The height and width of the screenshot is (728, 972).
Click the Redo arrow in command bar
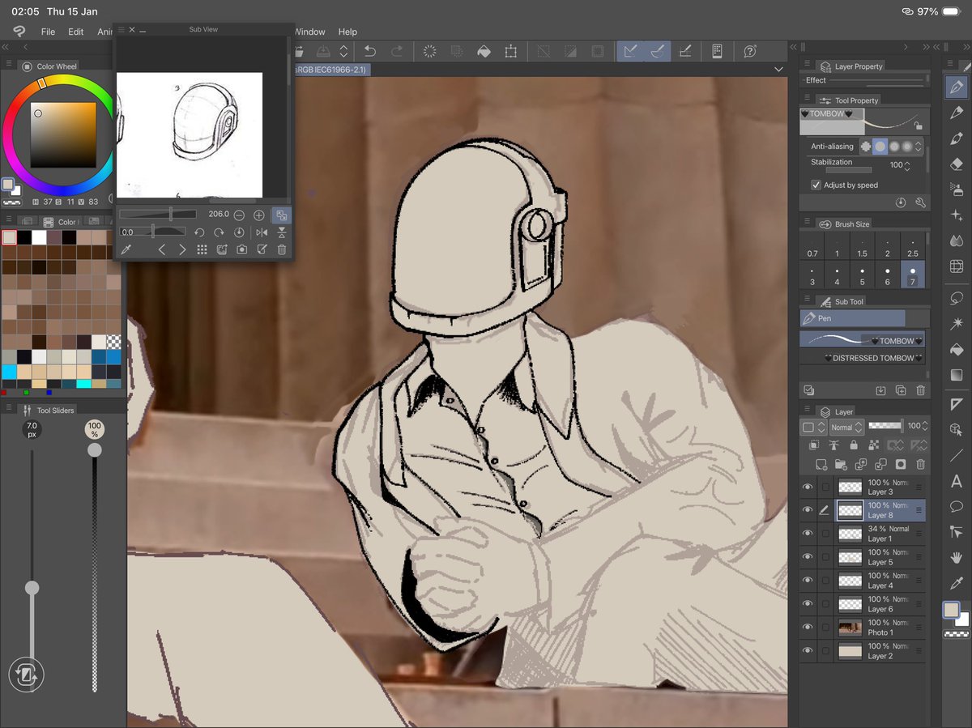point(397,51)
